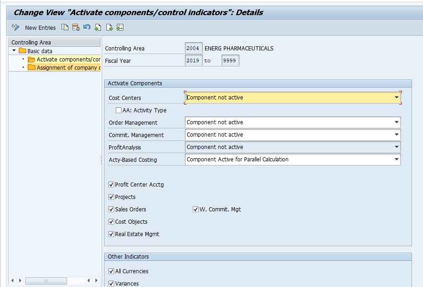
Task: Open the Acty-Based Costing dropdown
Action: point(396,160)
